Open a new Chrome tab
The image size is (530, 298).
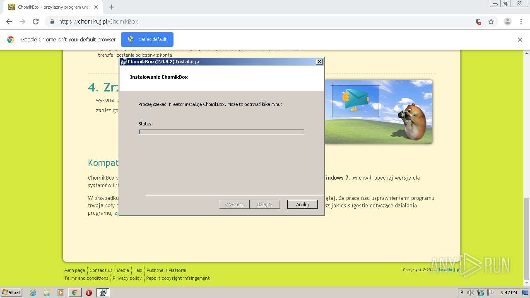[x=111, y=7]
